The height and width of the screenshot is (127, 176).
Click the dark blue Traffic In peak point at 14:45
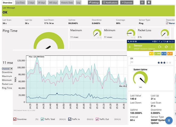tap(57, 93)
